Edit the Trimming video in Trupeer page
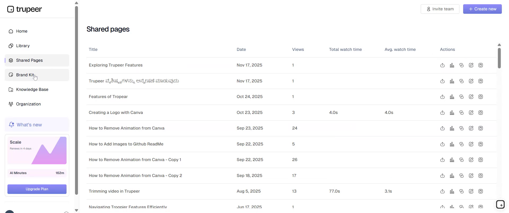The image size is (509, 213). (x=471, y=191)
